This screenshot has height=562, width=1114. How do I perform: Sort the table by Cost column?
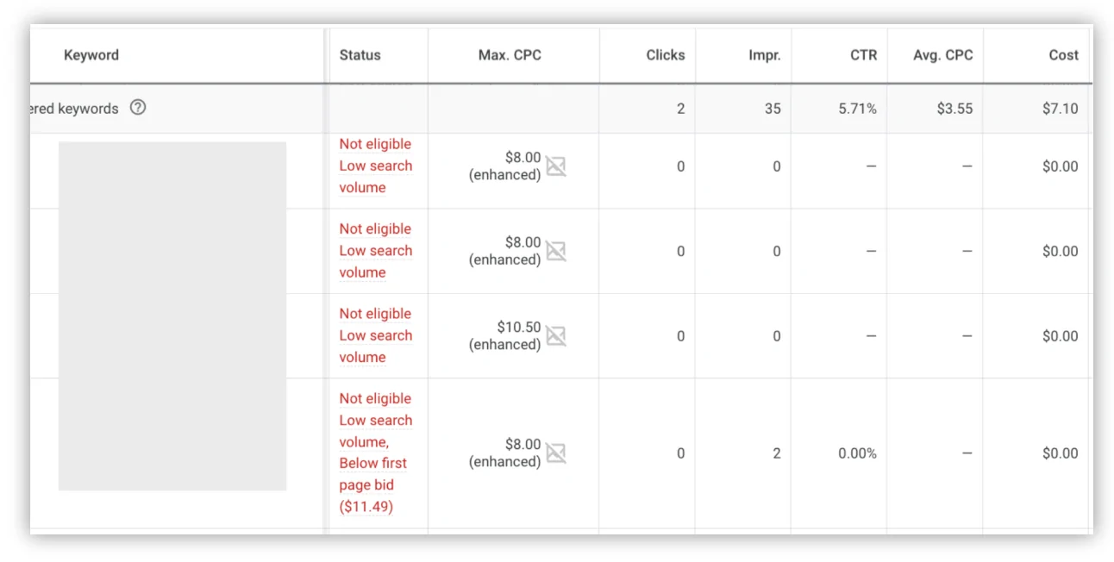point(1063,55)
